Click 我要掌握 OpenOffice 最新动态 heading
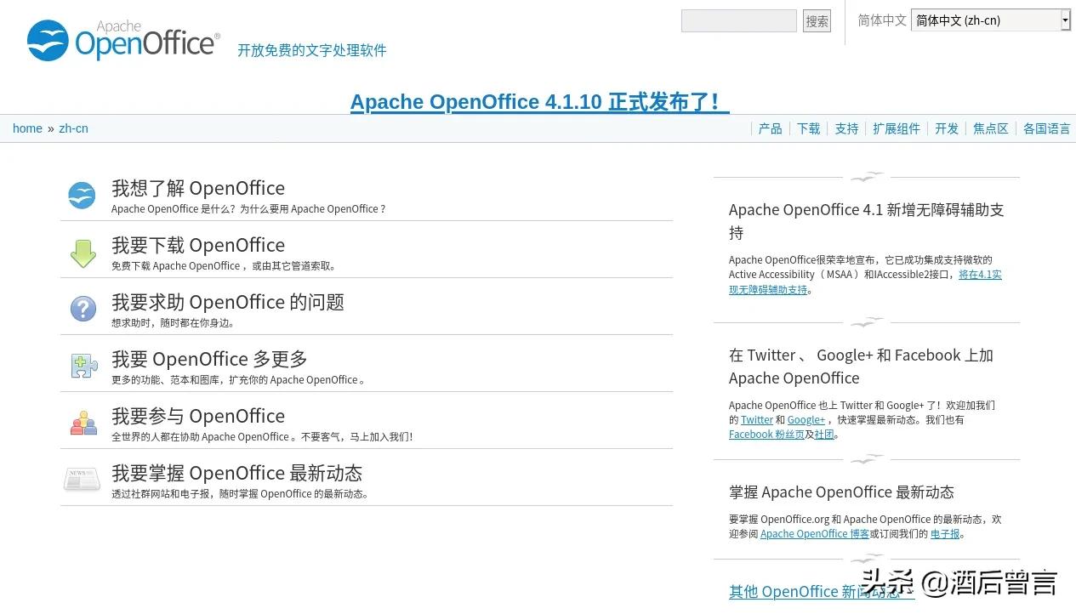 (236, 473)
